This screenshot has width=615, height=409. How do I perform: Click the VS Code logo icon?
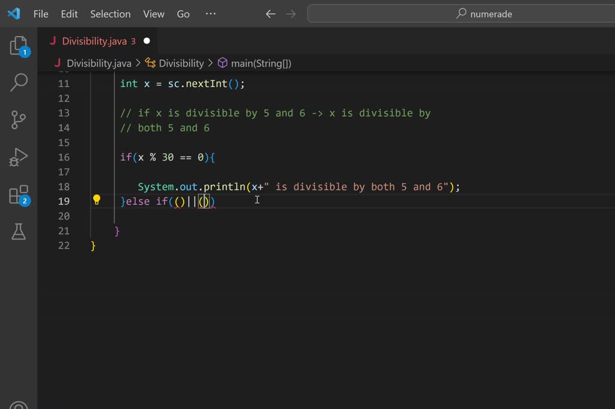coord(14,13)
